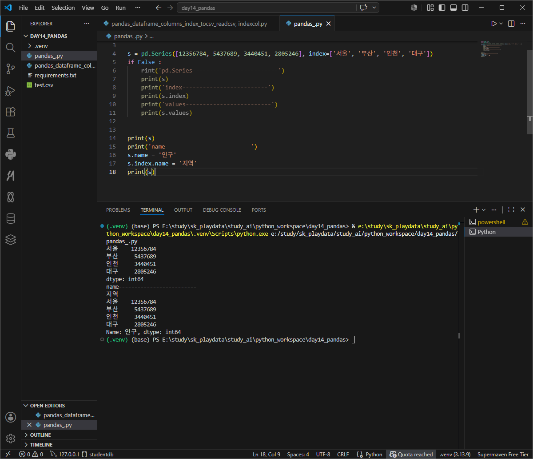Open the remote window indicator in status bar
Screen dimensions: 533x459
click(8, 454)
